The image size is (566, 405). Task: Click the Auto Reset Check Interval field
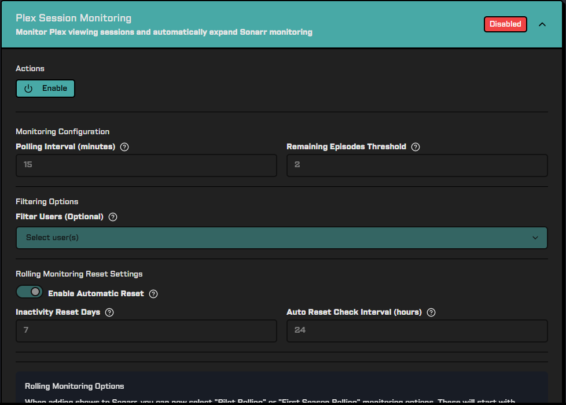pos(417,330)
